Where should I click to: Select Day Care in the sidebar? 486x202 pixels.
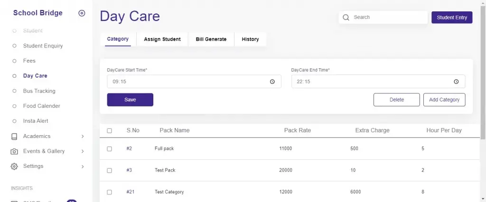click(35, 76)
